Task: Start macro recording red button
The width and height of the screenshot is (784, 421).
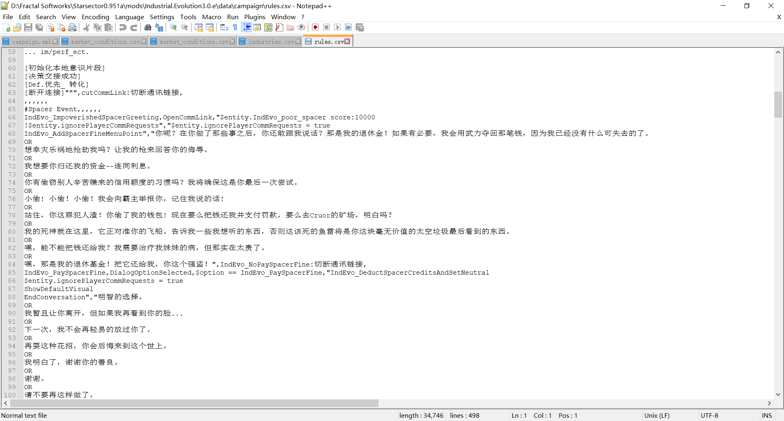Action: coord(315,27)
